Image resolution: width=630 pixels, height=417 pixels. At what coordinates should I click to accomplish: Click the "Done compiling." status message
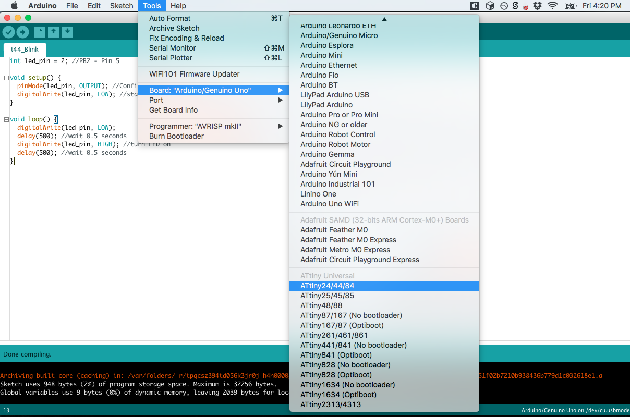[27, 354]
